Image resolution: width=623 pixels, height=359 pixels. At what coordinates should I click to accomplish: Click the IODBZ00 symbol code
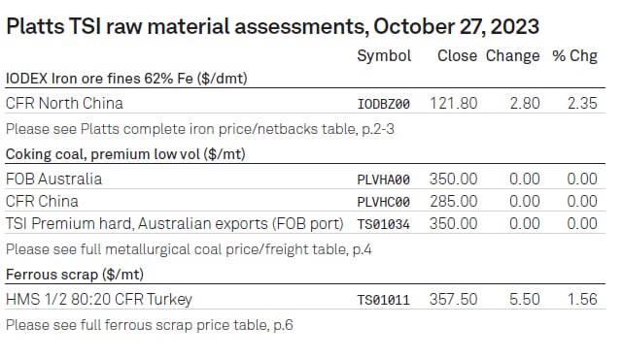point(383,105)
